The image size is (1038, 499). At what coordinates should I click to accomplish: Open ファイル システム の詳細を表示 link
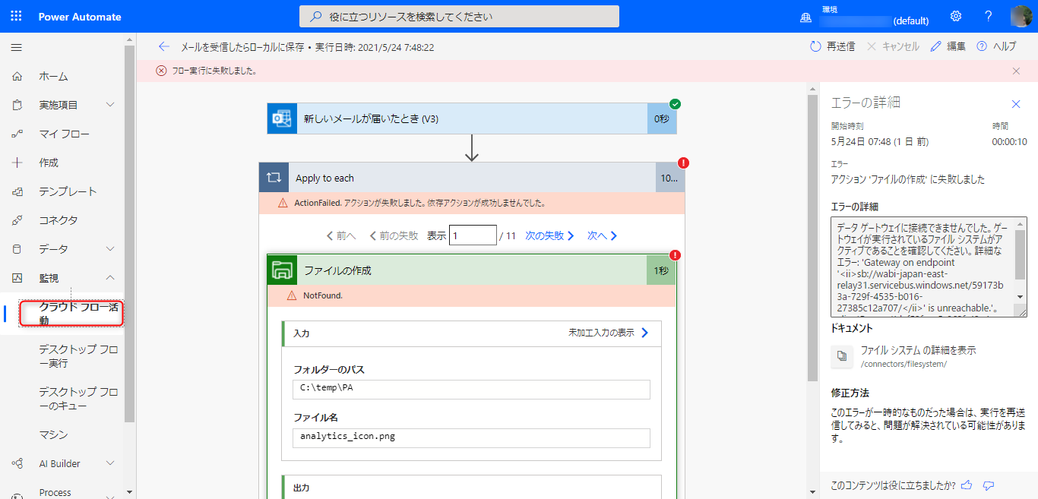pos(918,350)
